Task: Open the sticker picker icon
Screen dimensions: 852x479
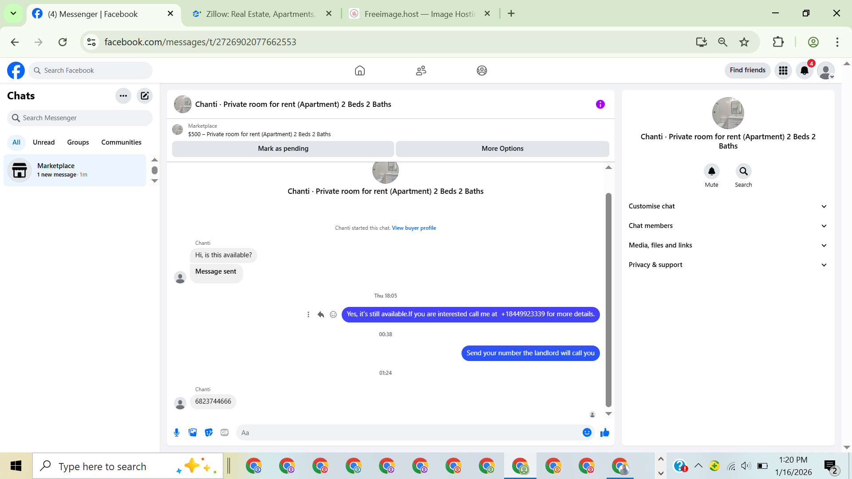Action: click(x=209, y=432)
